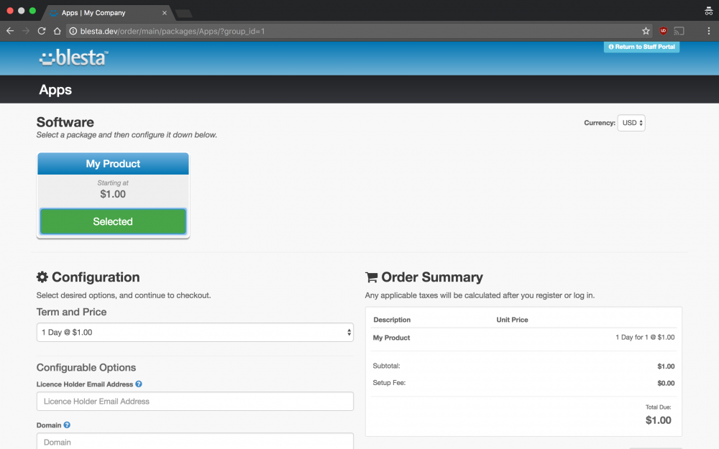Click the My Product row in Order Summary
This screenshot has height=449, width=719.
tap(523, 338)
